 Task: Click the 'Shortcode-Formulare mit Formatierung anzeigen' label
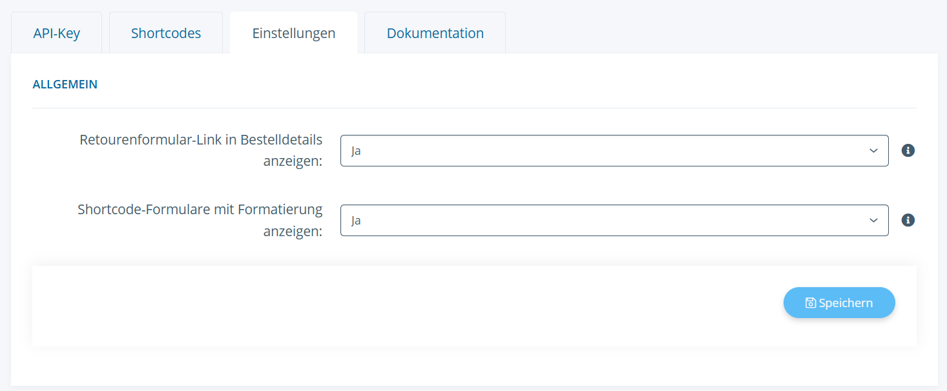200,220
